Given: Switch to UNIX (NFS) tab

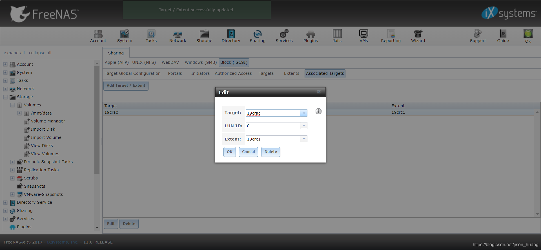Looking at the screenshot, I should point(144,62).
